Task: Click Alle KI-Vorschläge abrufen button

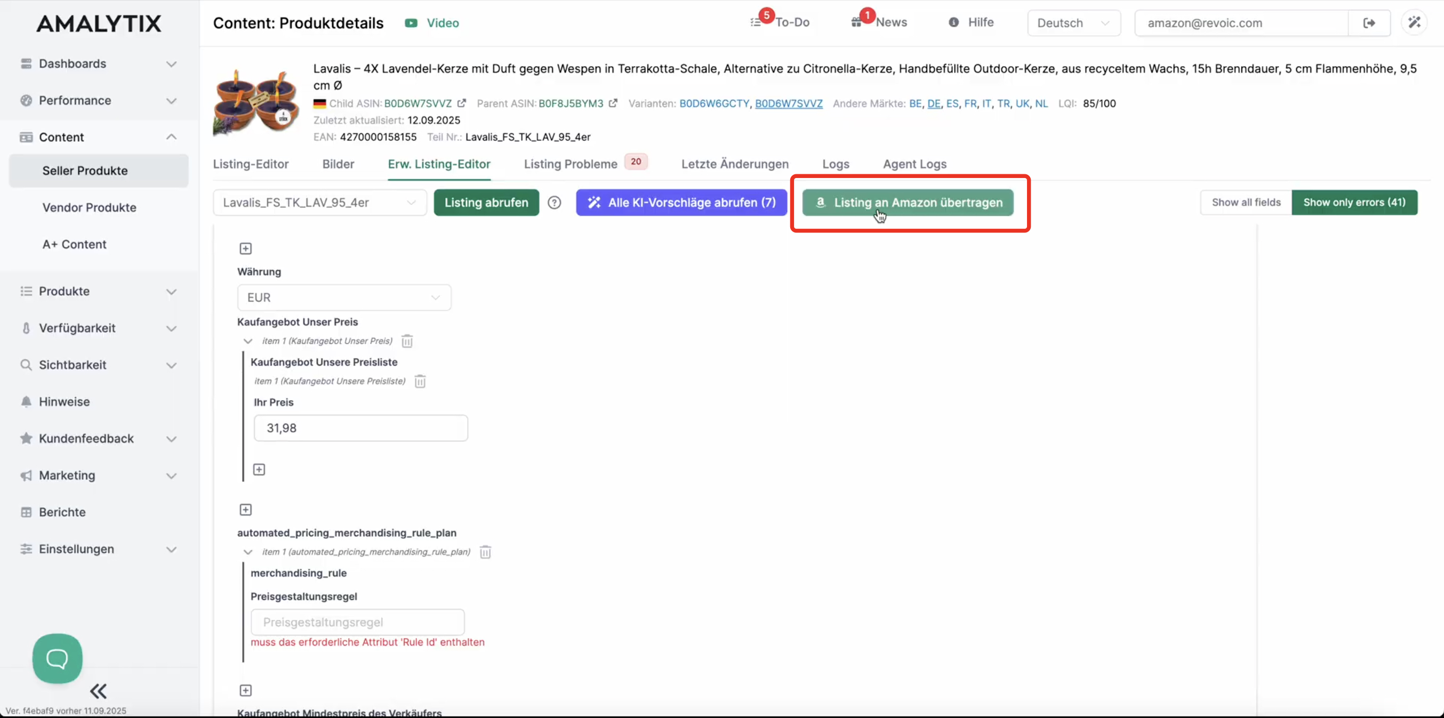Action: point(681,203)
